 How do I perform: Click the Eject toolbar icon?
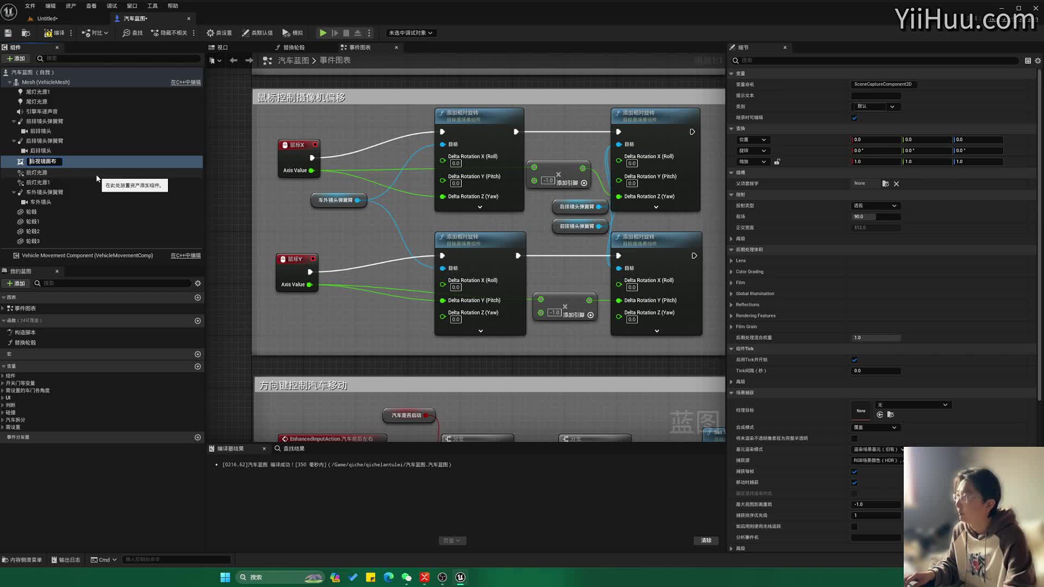pos(358,33)
